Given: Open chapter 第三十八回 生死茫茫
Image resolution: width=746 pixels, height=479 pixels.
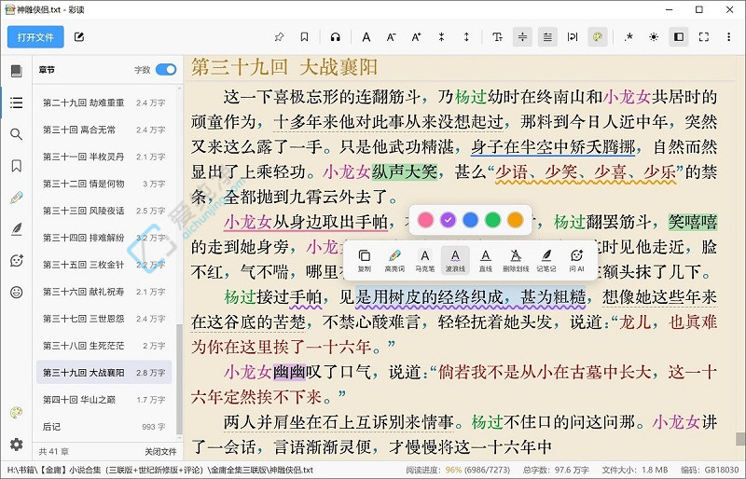Looking at the screenshot, I should point(104,346).
